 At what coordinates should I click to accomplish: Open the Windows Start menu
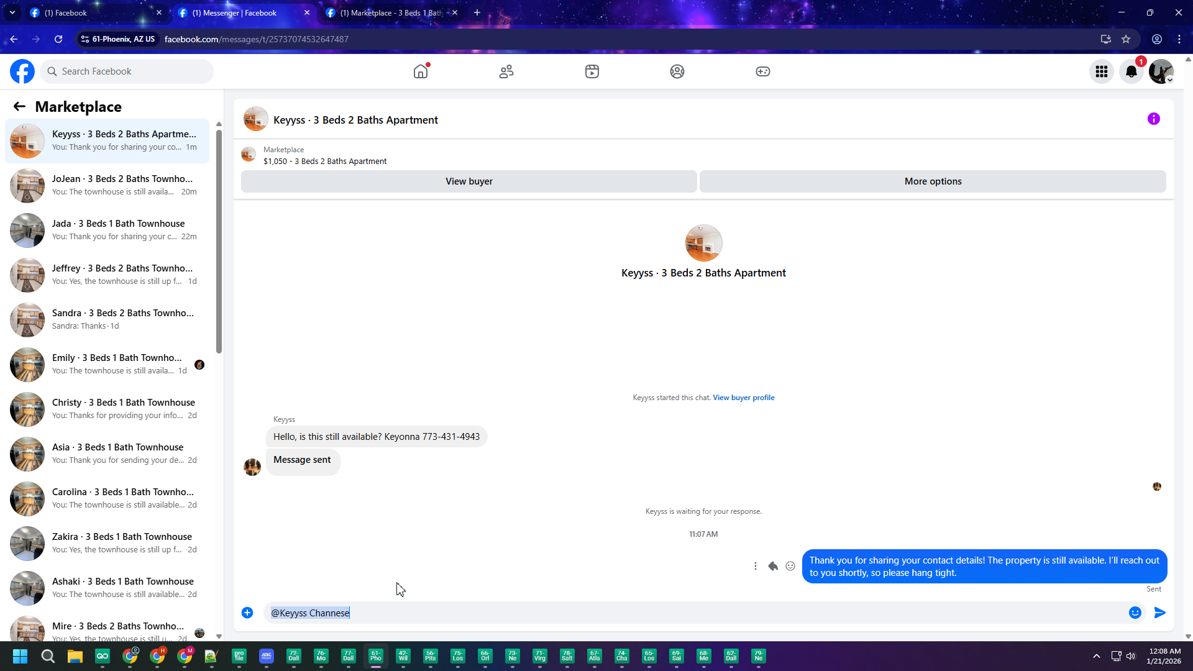pos(20,657)
